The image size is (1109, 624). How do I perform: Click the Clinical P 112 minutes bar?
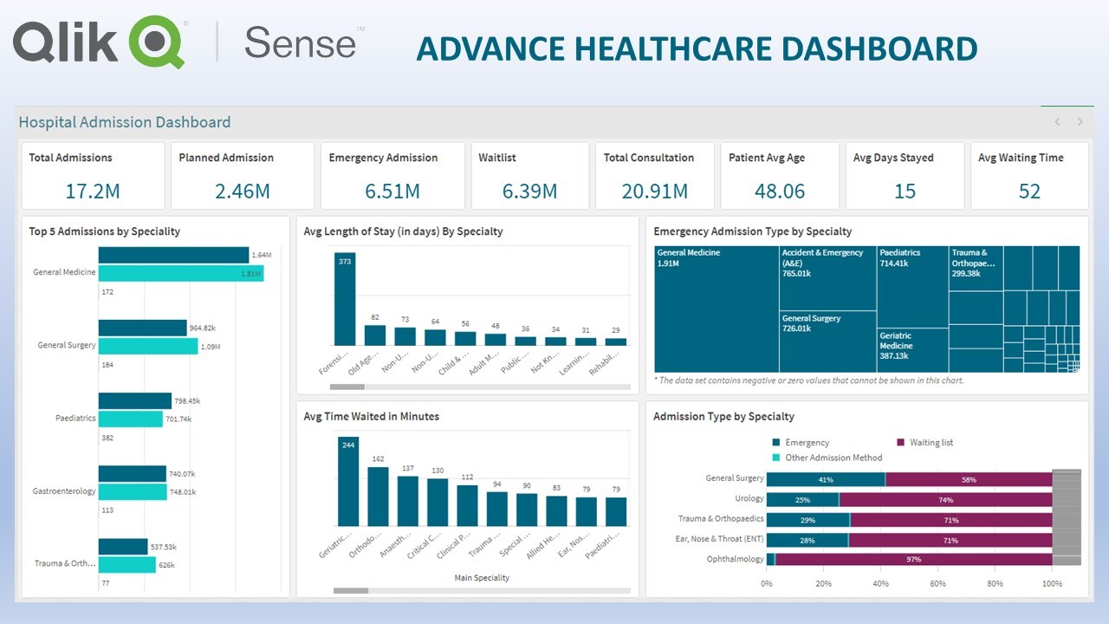468,506
